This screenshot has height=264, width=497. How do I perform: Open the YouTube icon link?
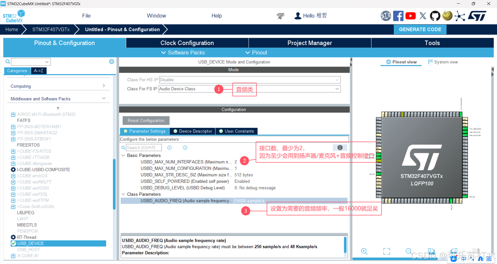[x=411, y=16]
